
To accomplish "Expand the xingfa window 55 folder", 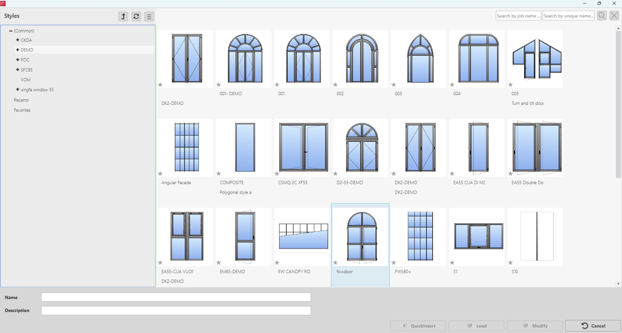I will click(x=17, y=90).
